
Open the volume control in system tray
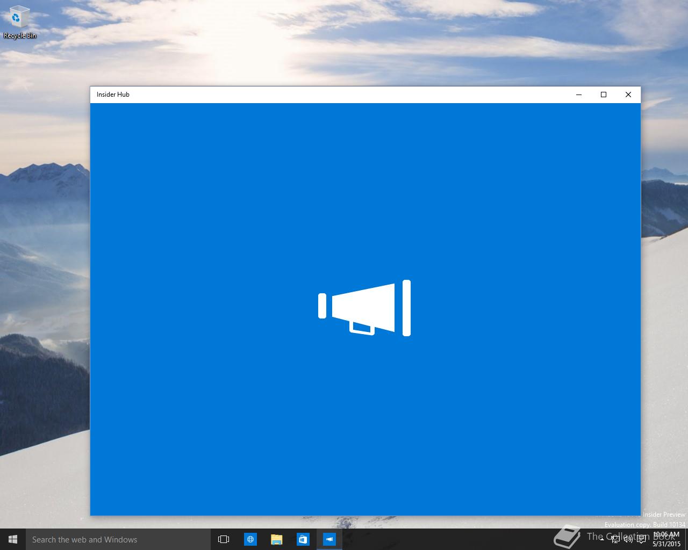(628, 540)
